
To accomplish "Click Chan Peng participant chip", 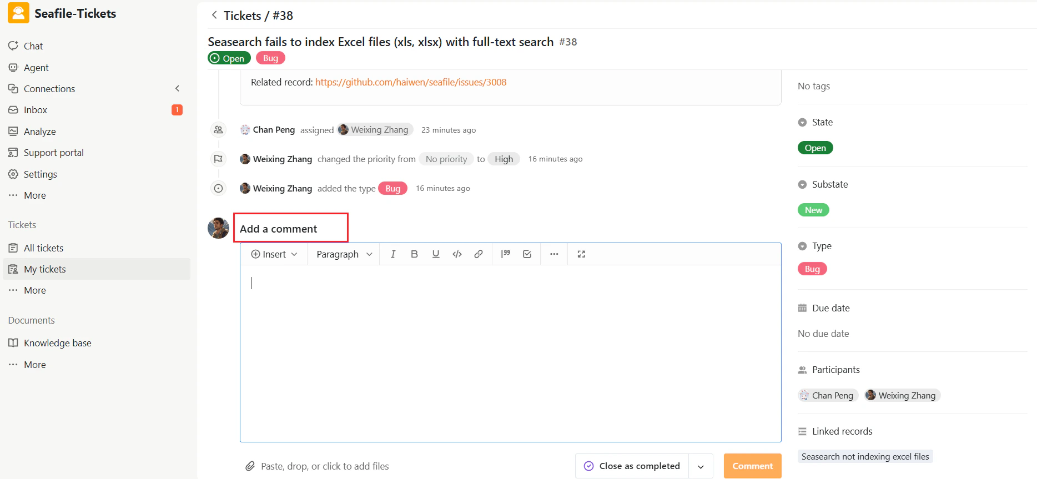I will point(828,396).
